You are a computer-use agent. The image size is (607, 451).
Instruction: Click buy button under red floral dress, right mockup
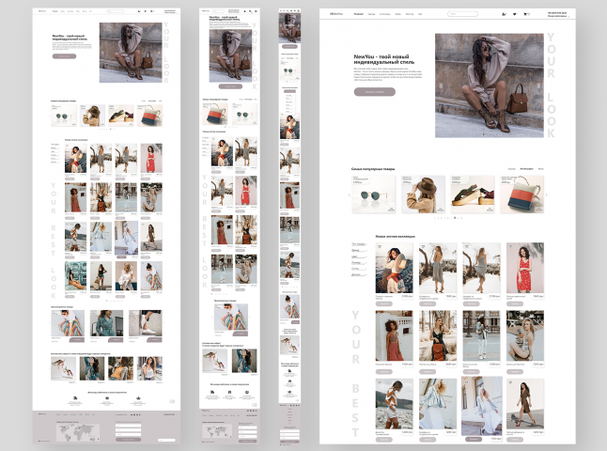coord(515,303)
